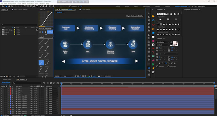Viewport: 217px width, 116px height.
Task: Select the Rectangle shape tool
Action: click(31, 6)
